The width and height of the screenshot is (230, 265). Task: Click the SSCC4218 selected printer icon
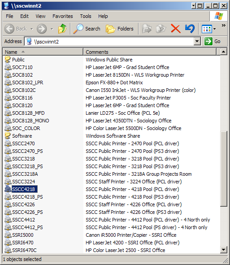tap(8, 189)
